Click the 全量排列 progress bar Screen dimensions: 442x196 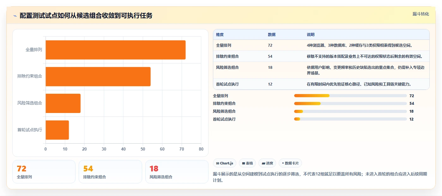point(350,96)
